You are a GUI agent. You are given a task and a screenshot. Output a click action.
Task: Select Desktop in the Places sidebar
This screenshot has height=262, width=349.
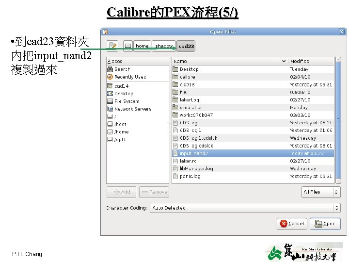[x=138, y=94]
